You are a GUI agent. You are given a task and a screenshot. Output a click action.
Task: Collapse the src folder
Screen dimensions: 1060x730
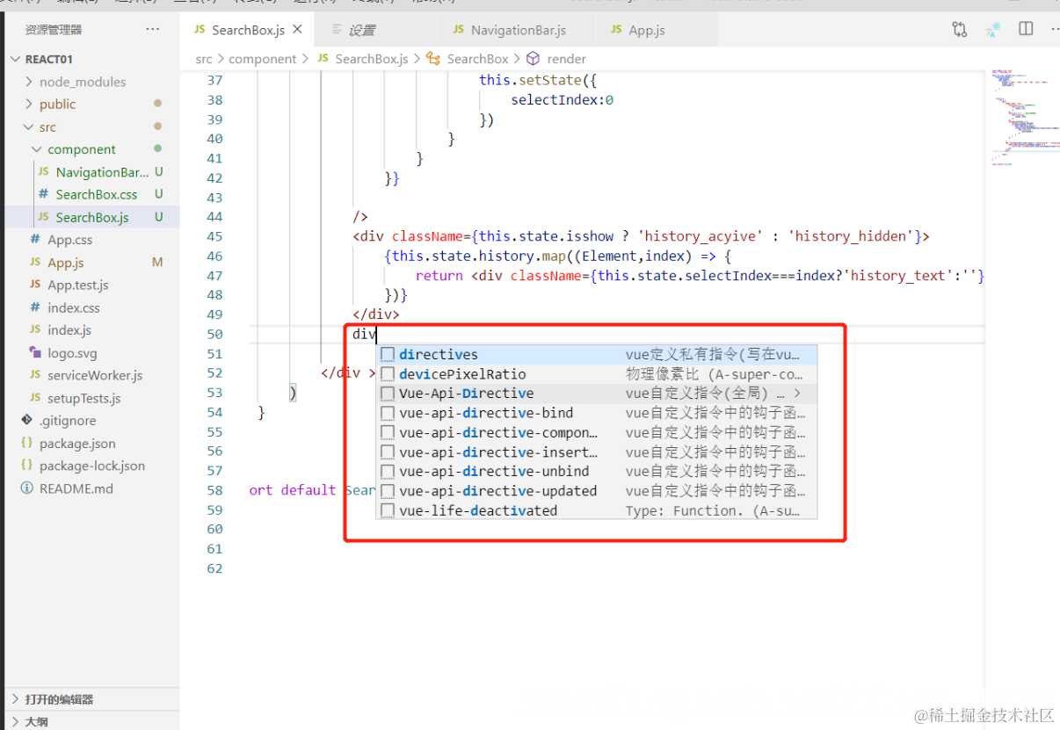(x=29, y=127)
